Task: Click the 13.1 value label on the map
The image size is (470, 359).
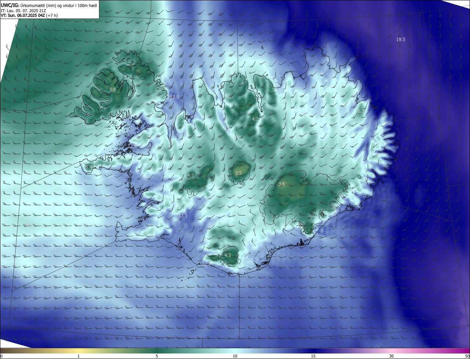Action: click(x=183, y=216)
